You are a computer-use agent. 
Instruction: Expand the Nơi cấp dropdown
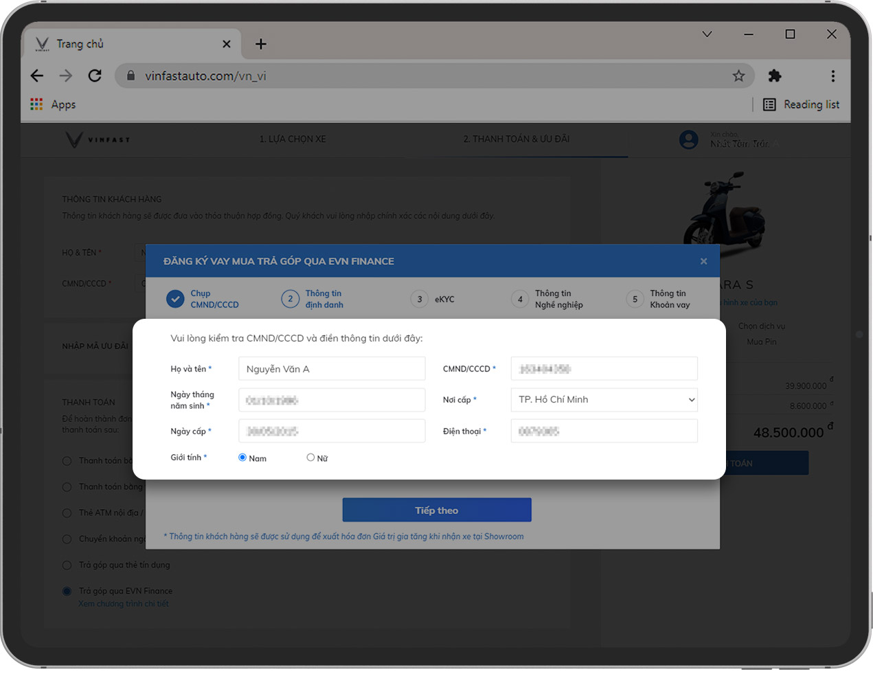604,400
